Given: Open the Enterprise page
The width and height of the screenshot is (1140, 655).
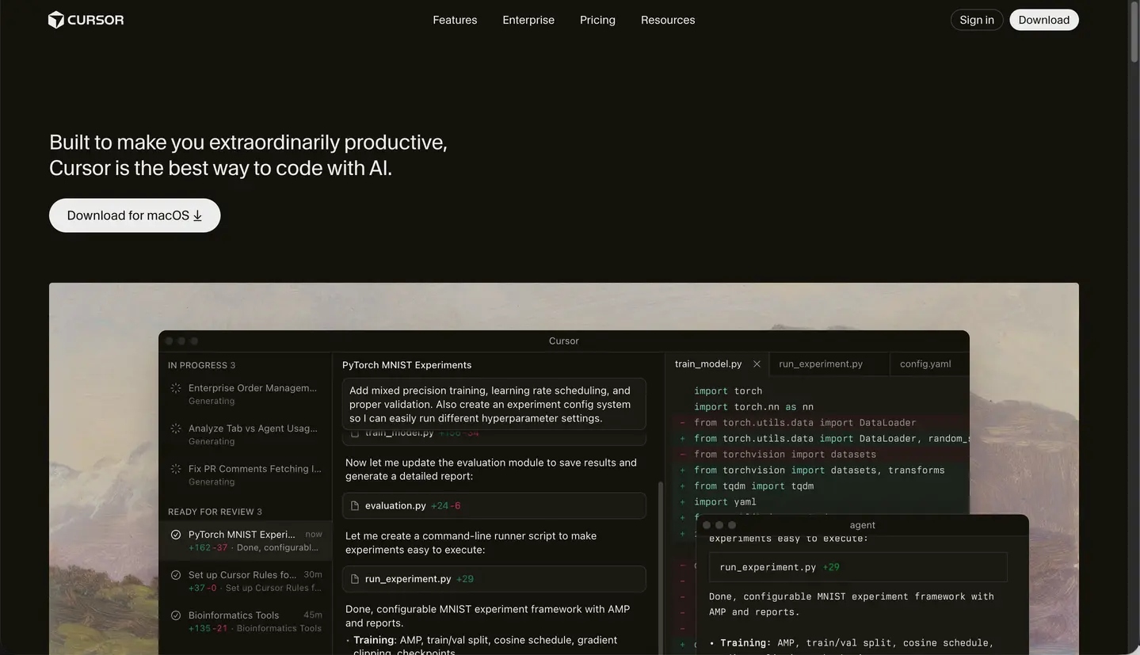Looking at the screenshot, I should (x=528, y=20).
